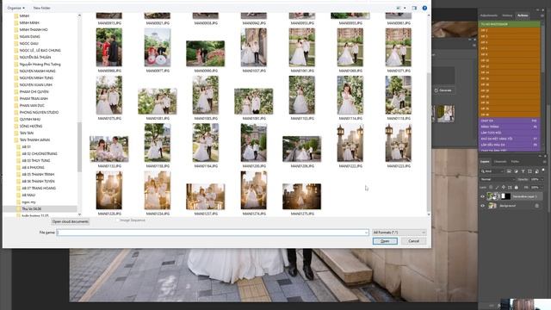Viewport: 551px width, 310px height.
Task: Switch to the Paths tab
Action: click(515, 162)
